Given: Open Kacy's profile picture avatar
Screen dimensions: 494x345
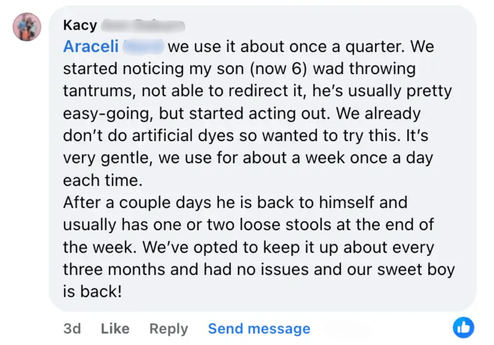Looking at the screenshot, I should tap(27, 27).
